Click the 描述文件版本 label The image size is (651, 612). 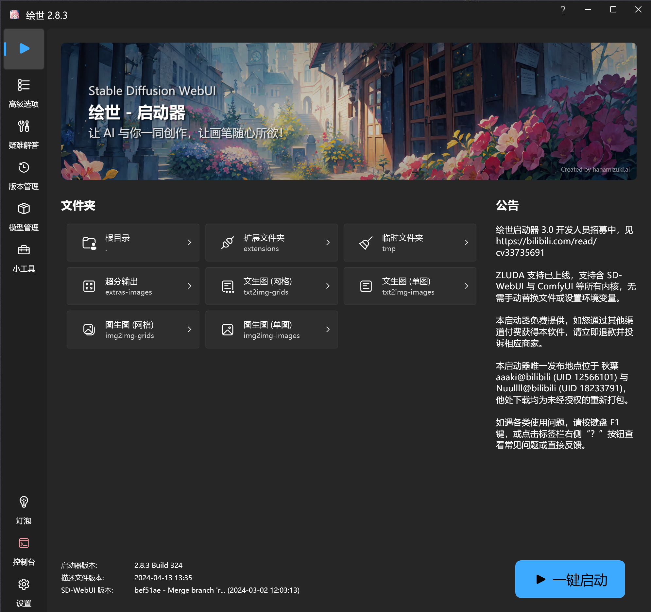82,578
